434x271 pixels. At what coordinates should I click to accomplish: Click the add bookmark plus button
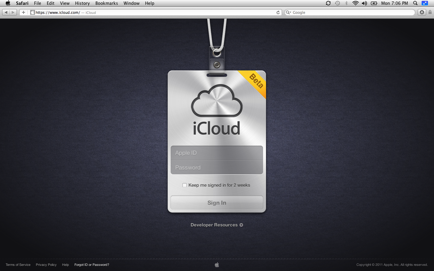pos(24,12)
